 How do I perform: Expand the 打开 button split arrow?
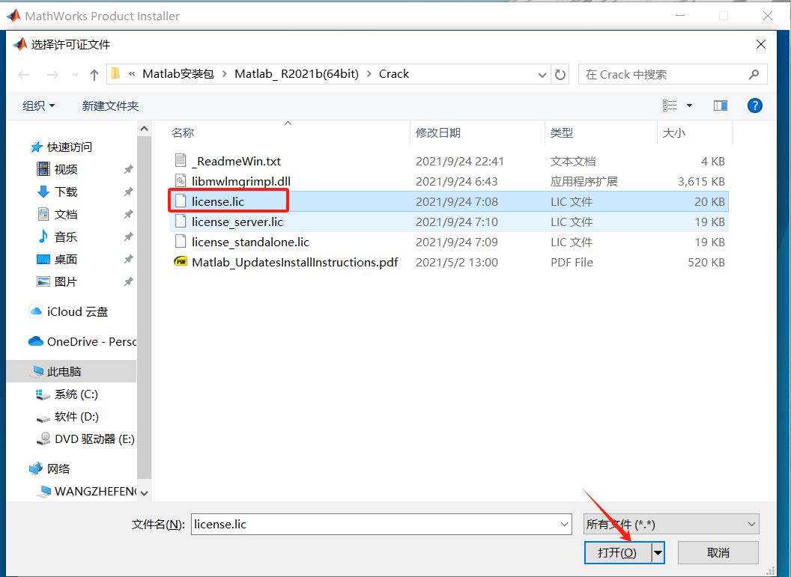658,553
